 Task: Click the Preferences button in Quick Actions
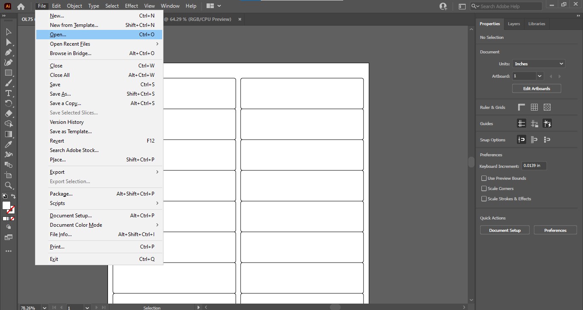click(555, 230)
